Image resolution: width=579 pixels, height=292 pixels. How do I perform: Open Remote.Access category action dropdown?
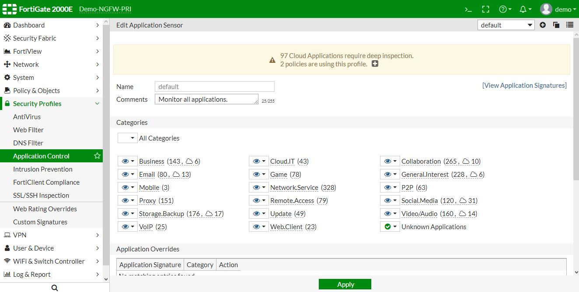click(259, 200)
